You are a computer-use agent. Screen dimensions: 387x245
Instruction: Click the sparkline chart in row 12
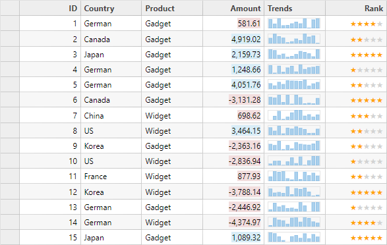[294, 192]
